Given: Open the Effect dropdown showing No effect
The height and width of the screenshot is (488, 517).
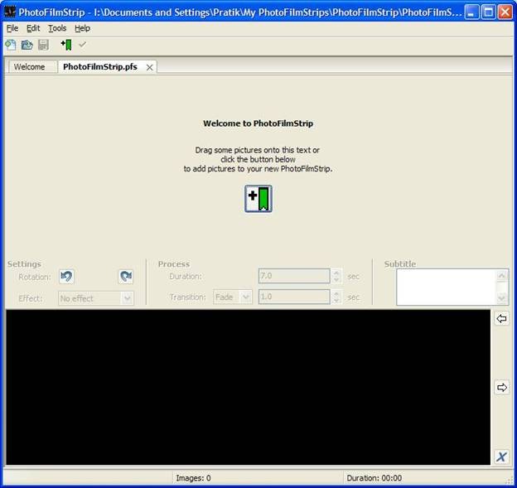Looking at the screenshot, I should click(96, 298).
